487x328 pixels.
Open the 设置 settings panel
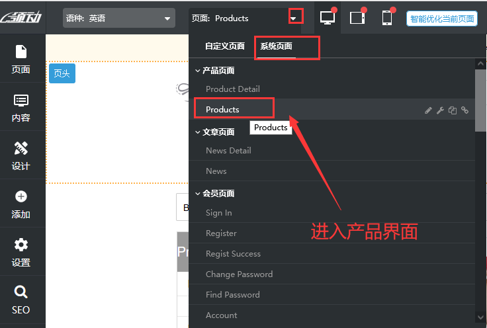tap(21, 252)
